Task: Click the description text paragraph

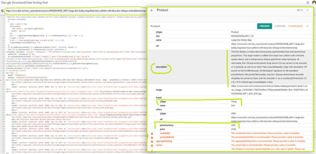Action: pos(269,67)
